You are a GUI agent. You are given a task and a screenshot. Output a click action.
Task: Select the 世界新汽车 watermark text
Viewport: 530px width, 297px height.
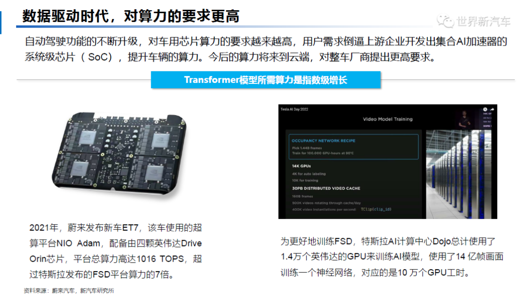[x=483, y=22]
